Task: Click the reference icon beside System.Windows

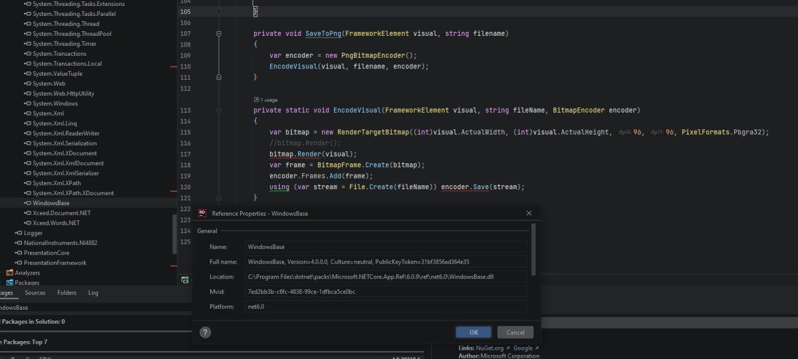Action: [27, 104]
